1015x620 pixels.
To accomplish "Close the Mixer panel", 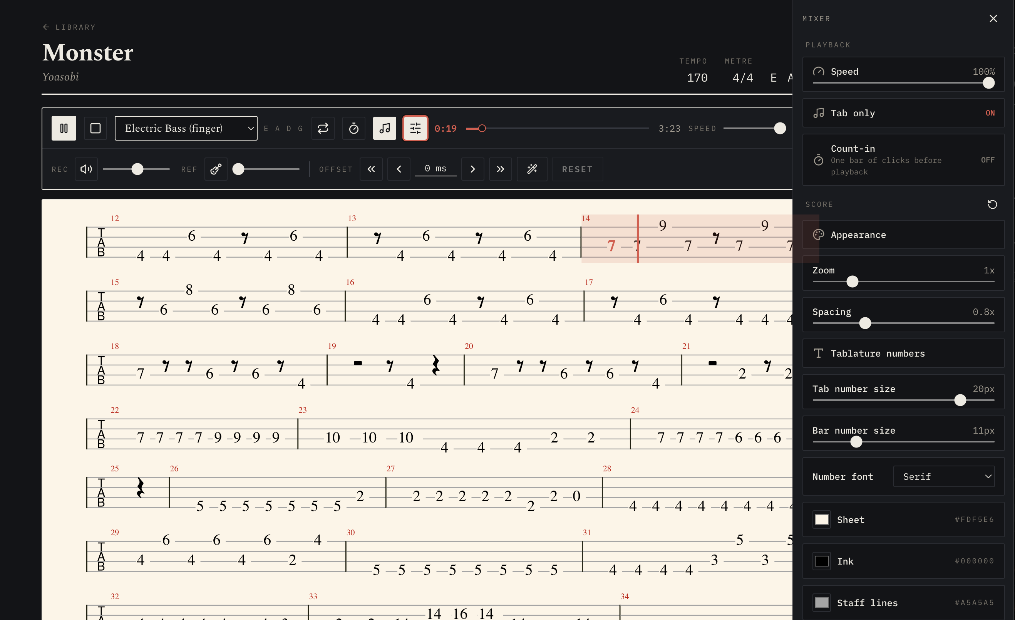I will coord(993,18).
